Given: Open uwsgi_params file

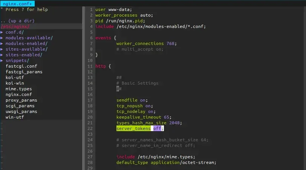Looking at the screenshot, I should [x=21, y=111].
